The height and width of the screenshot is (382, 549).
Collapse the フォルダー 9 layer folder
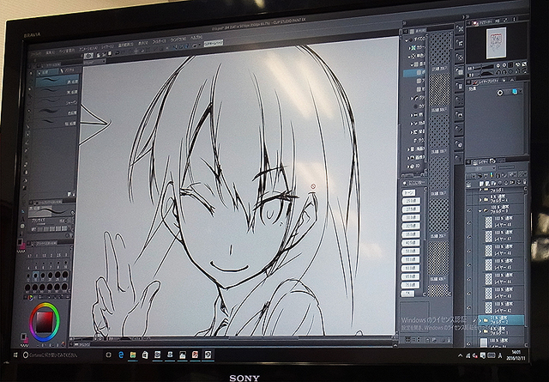tap(480, 210)
